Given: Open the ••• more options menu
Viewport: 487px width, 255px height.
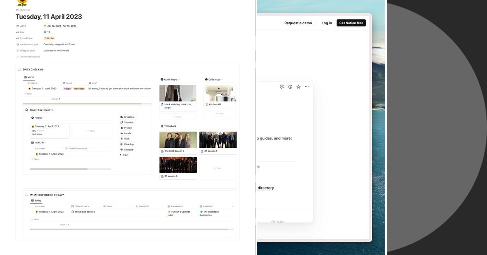Looking at the screenshot, I should point(307,87).
